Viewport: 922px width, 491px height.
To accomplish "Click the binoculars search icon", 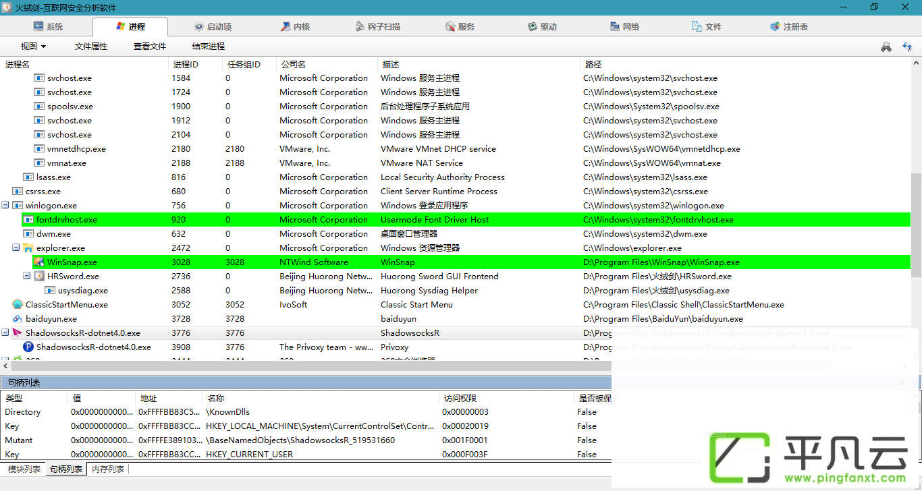I will coord(886,47).
